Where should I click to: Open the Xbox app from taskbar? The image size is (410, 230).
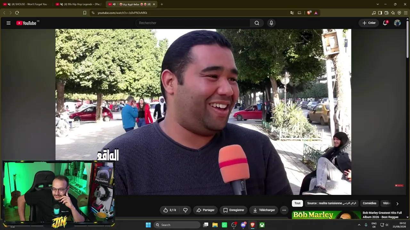[x=262, y=225]
